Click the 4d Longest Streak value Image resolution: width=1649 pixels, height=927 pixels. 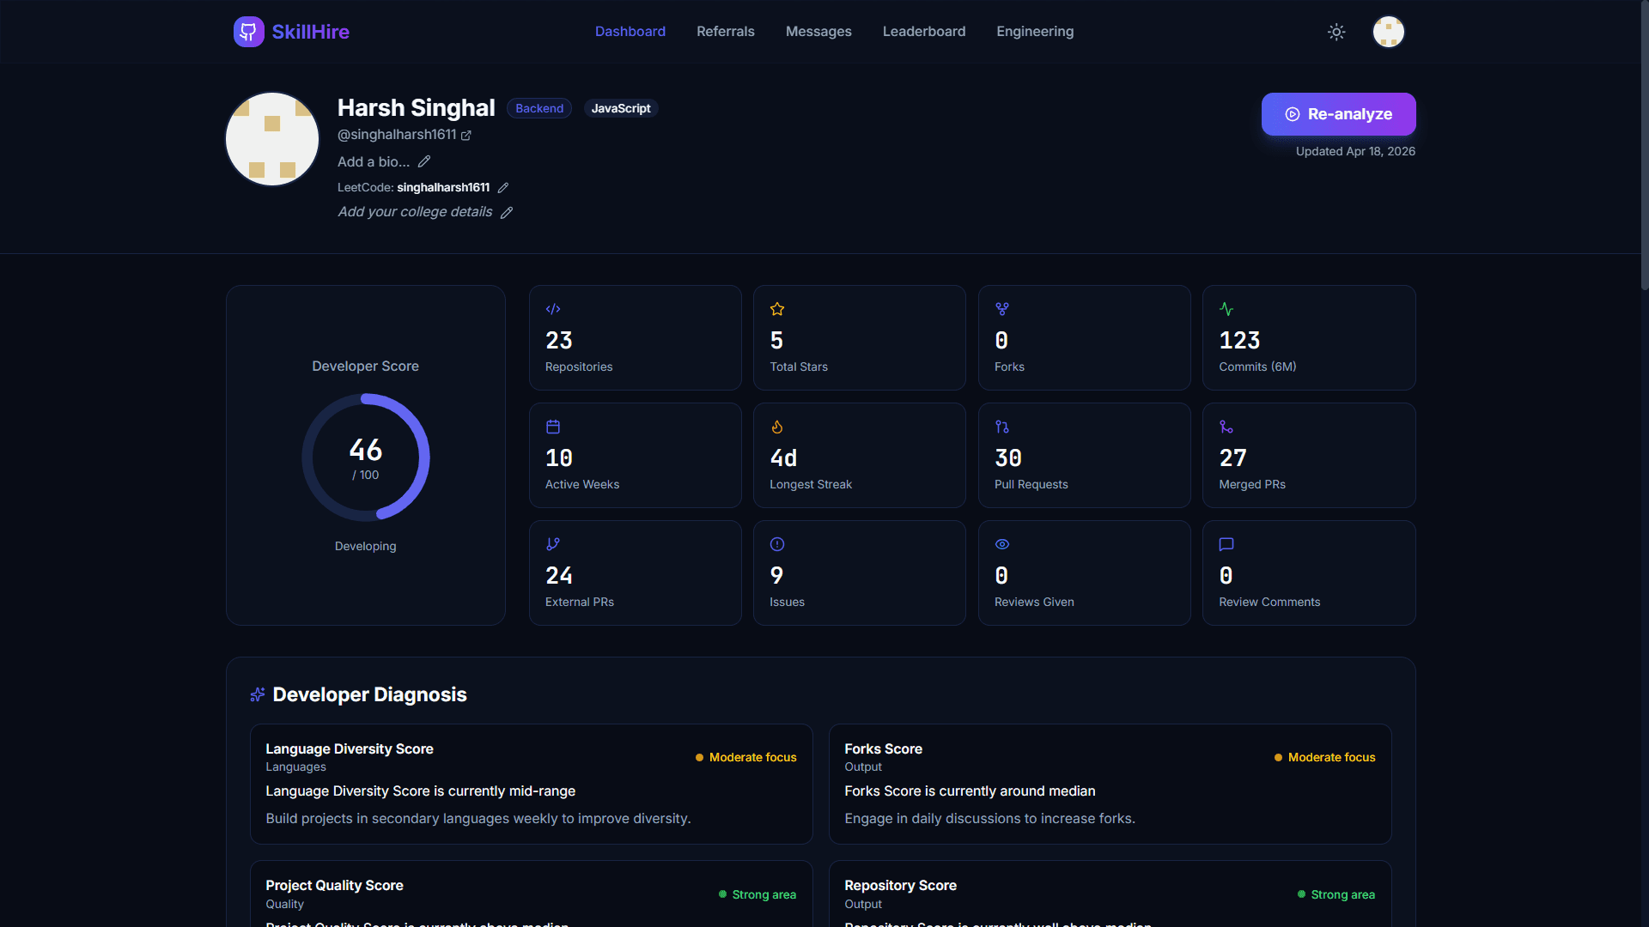(783, 458)
